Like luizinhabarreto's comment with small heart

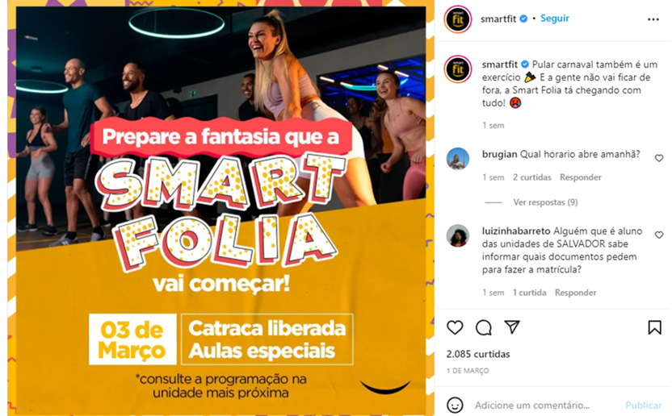click(x=659, y=235)
